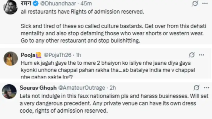The image size is (212, 119).
Task: Click the blue verified badge next to रमन
Action: (x=36, y=4)
